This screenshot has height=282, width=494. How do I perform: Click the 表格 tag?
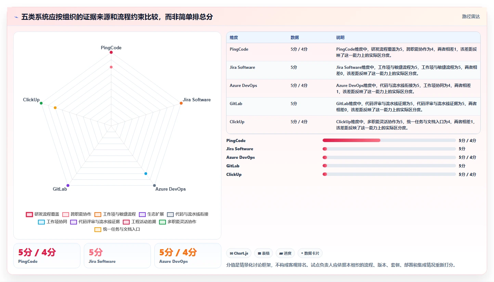[263, 253]
